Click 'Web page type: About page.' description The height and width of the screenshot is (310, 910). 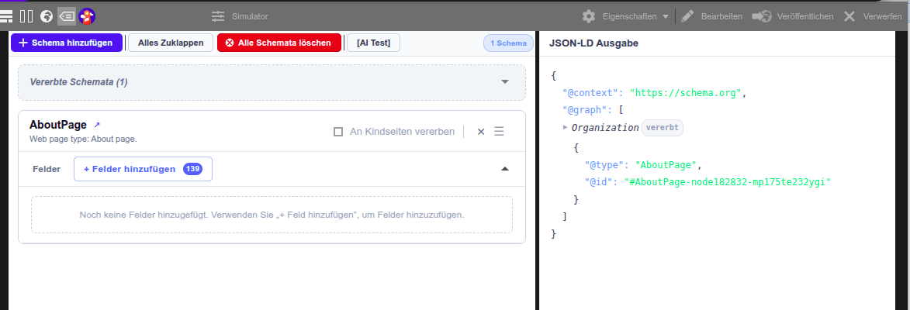click(x=83, y=139)
